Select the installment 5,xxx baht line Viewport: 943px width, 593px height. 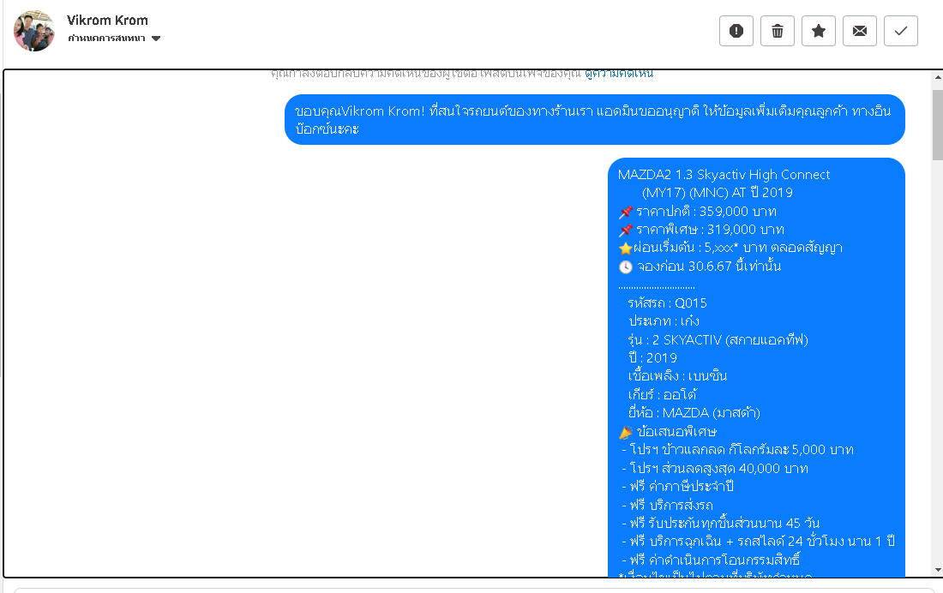point(730,248)
